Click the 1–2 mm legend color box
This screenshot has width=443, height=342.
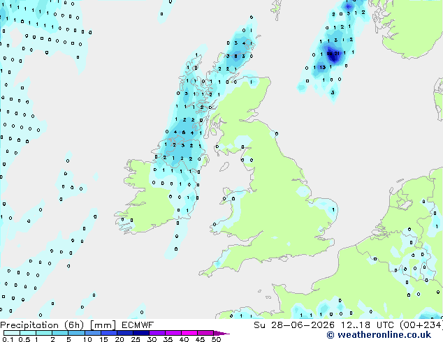[x=44, y=333]
